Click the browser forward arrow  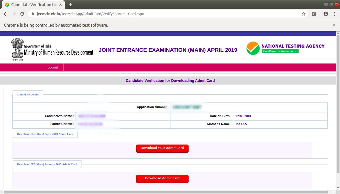pyautogui.click(x=14, y=14)
